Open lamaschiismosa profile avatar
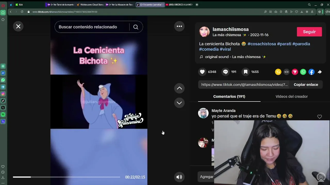 pyautogui.click(x=204, y=32)
